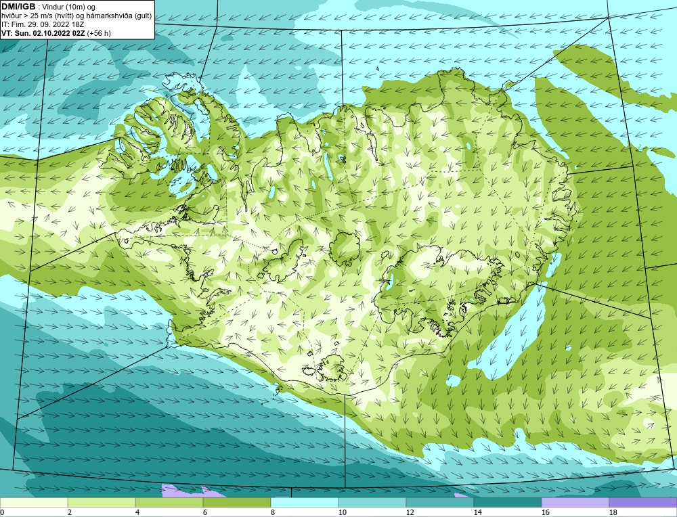
Task: Click the legend label '12'
Action: click(410, 512)
